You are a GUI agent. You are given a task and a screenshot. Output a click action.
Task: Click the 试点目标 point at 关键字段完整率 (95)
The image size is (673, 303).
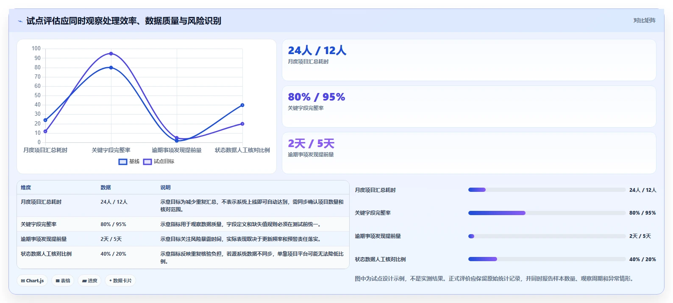pos(111,54)
